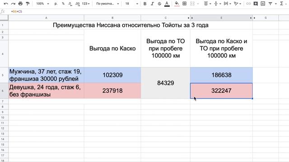
Task: Select row 10 header
Action: (x=4, y=117)
